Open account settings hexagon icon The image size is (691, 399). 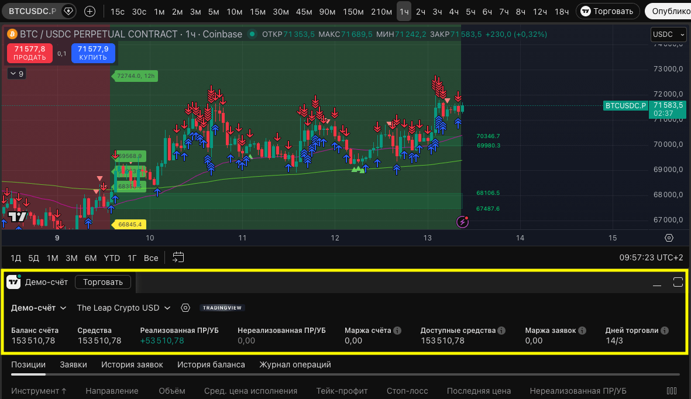click(x=185, y=308)
